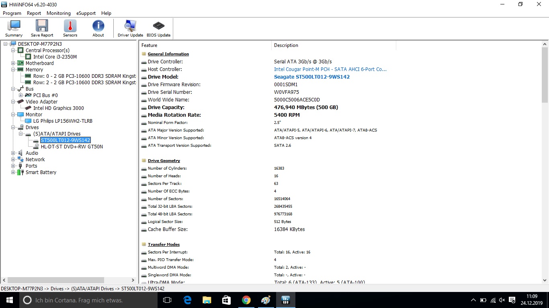Open the taskbar clock and date
The width and height of the screenshot is (549, 308).
[x=531, y=300]
